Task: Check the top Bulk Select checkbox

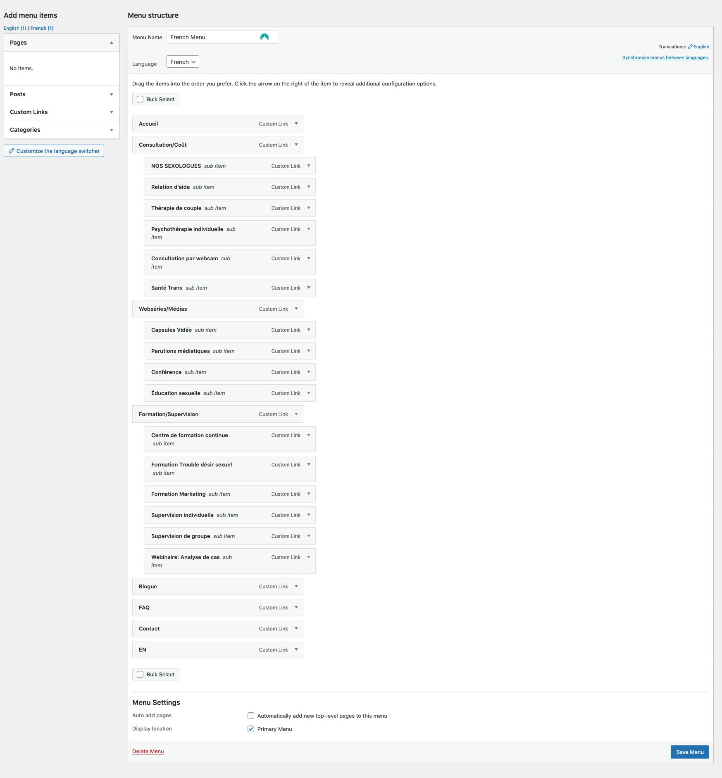Action: pos(140,99)
